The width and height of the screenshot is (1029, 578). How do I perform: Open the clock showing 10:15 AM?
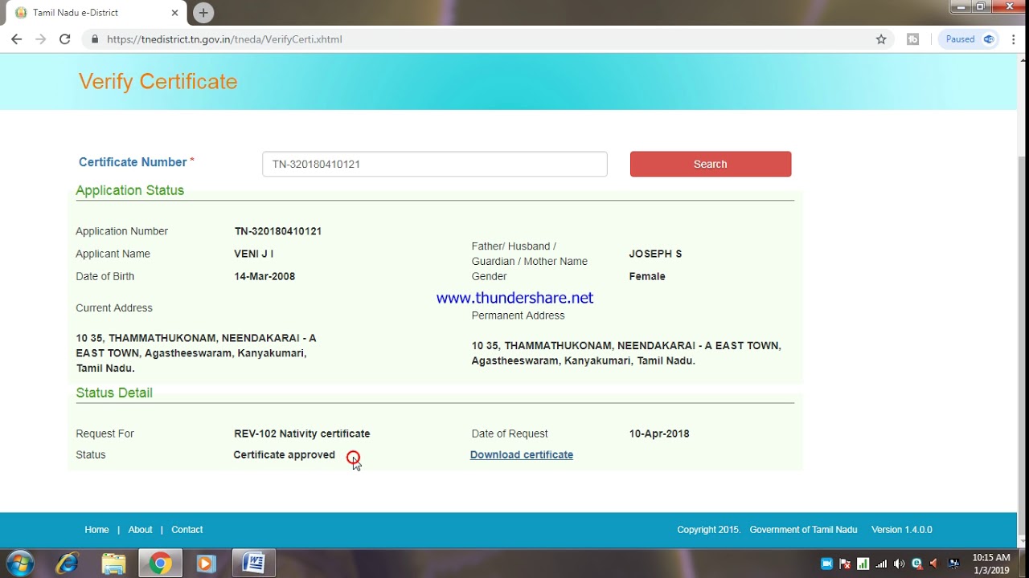pos(991,564)
